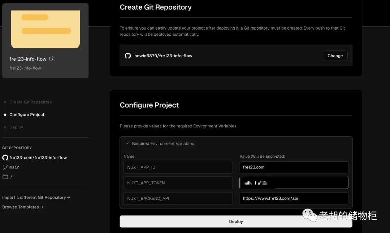
Task: Click the GIT REPOSITORY heading
Action: [x=17, y=148]
